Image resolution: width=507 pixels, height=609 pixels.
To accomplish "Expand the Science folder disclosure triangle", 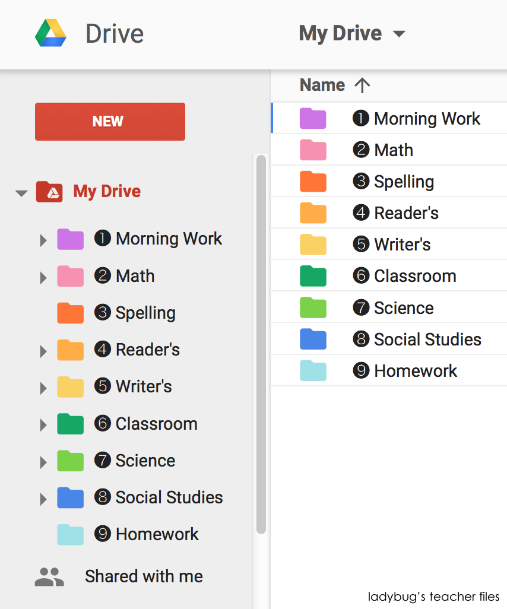I will click(42, 461).
